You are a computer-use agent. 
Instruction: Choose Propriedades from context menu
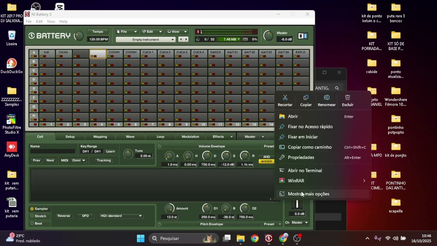(323, 158)
